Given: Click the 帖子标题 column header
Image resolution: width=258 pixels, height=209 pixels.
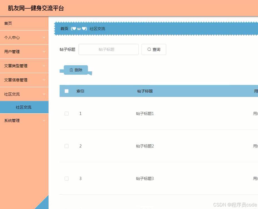Looking at the screenshot, I should [145, 91].
